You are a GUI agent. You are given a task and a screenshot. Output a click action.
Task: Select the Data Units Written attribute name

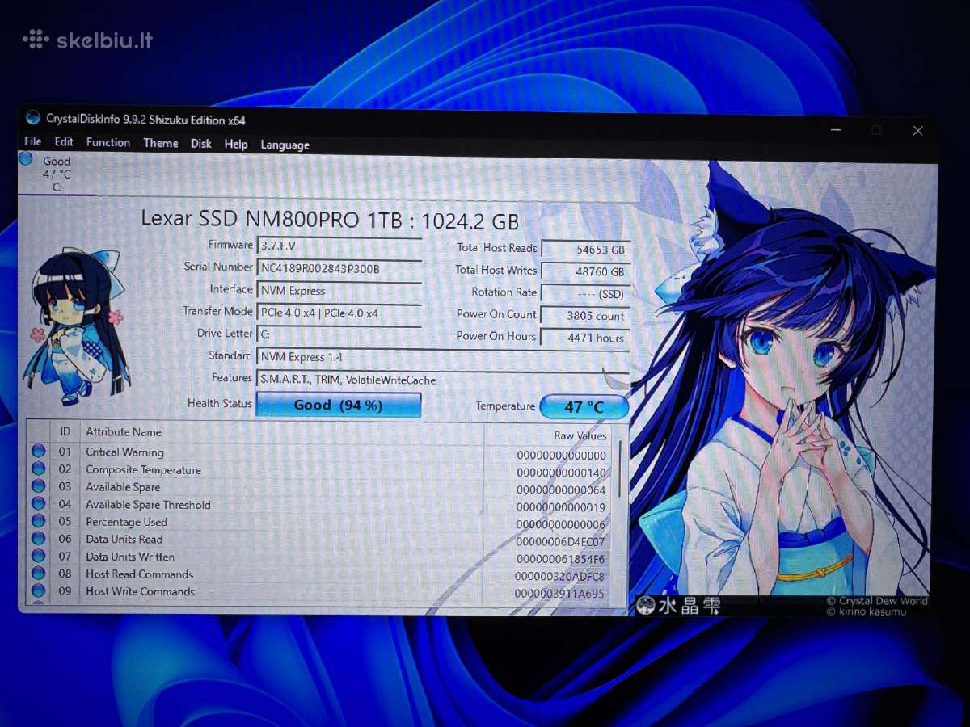click(x=129, y=557)
